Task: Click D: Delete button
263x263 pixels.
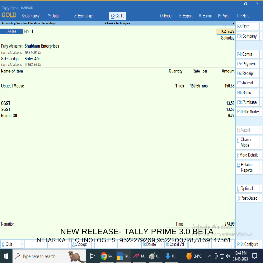Action: click(152, 245)
